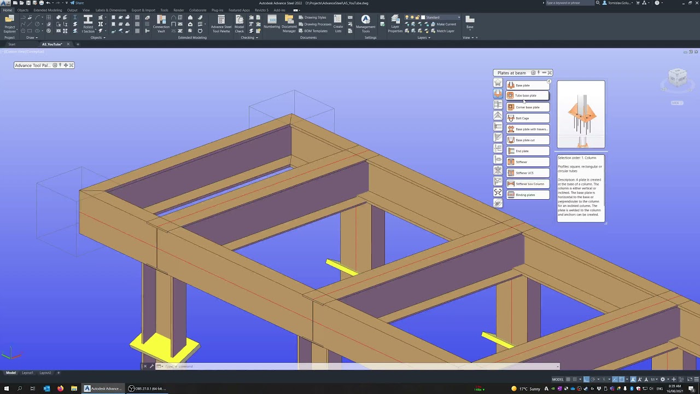Switch to Layout1 tab
Screen dimensions: 700x394
pos(27,373)
